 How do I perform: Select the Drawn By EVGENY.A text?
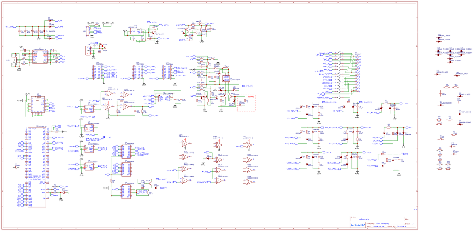pos(401,227)
